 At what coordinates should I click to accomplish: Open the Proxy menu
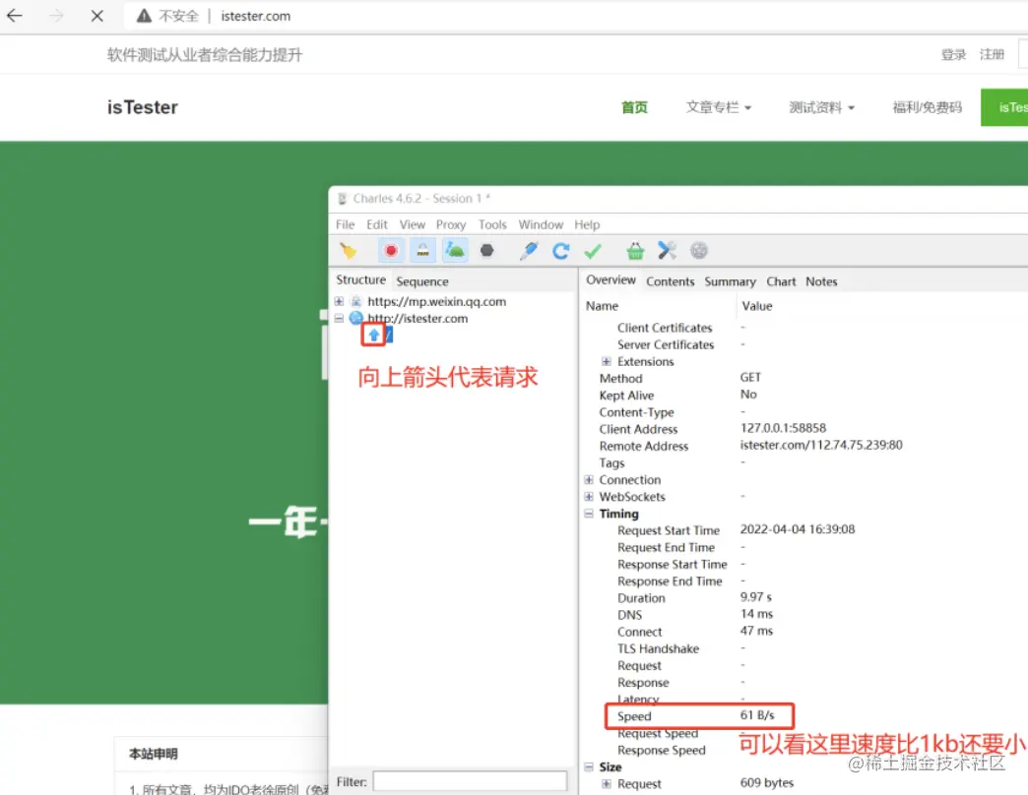(x=451, y=224)
